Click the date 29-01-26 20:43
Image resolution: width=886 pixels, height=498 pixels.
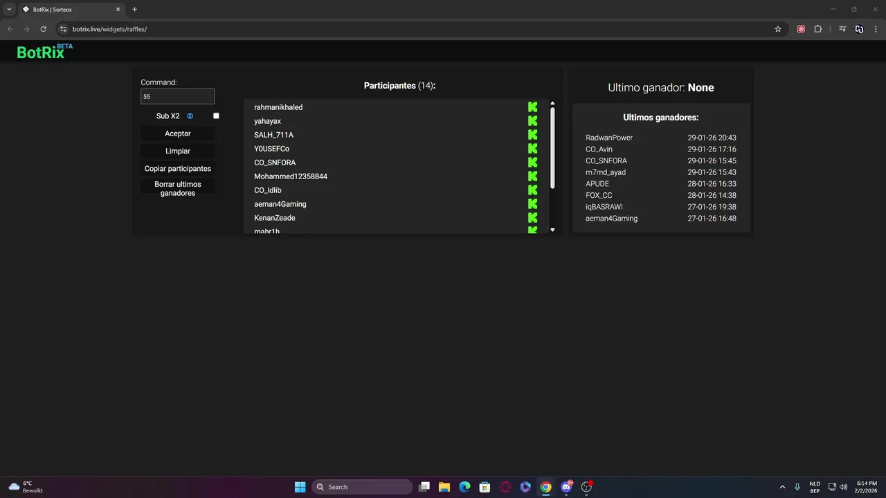click(712, 138)
